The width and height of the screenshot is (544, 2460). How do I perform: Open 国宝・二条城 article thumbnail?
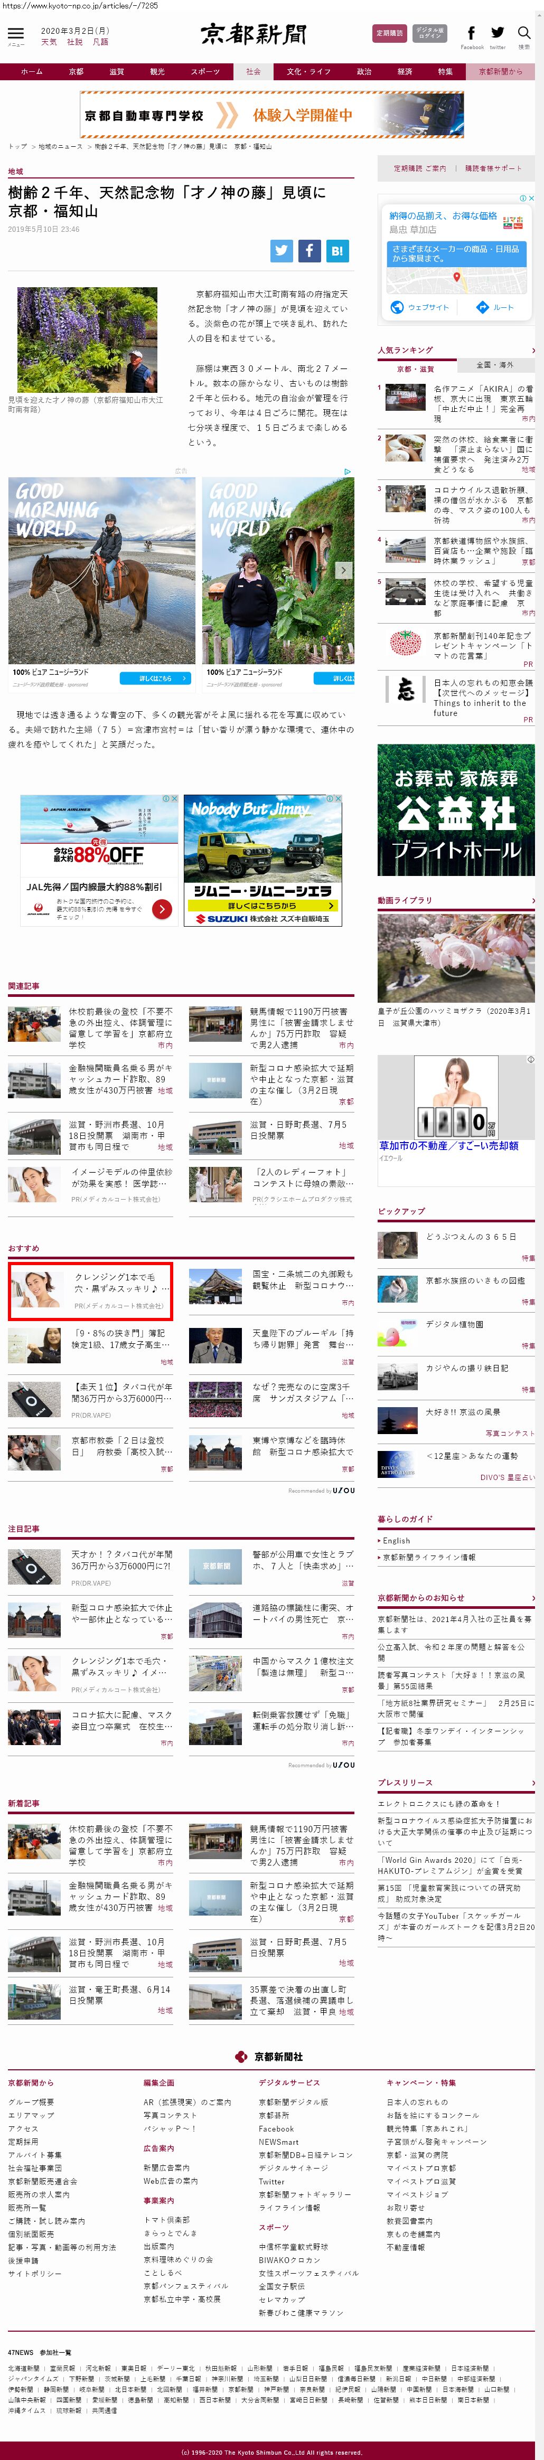coord(215,1286)
